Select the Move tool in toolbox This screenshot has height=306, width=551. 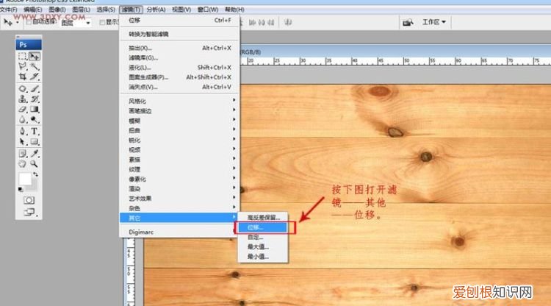point(35,57)
